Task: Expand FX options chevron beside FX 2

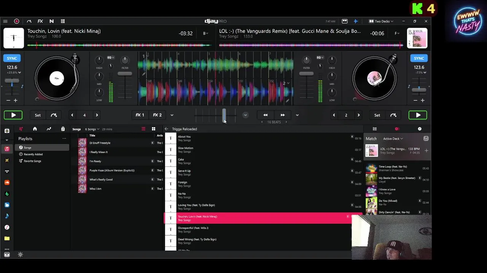Action: tap(172, 115)
